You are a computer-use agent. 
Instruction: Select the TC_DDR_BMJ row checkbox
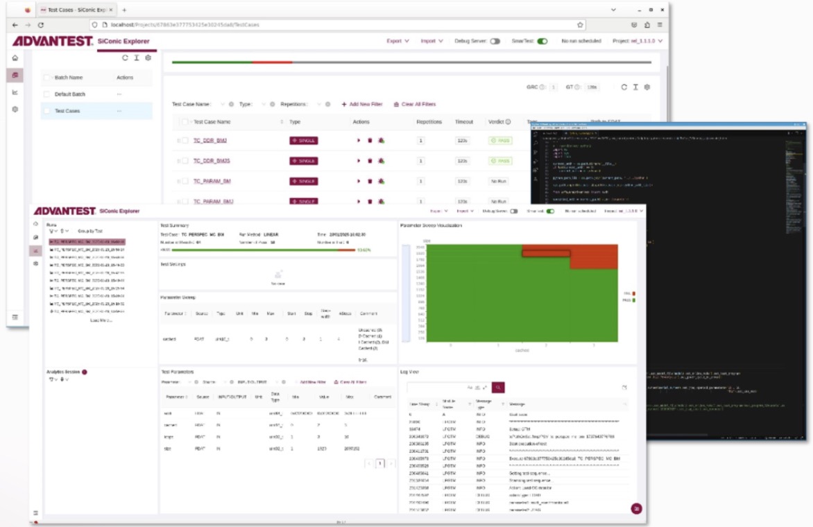185,141
